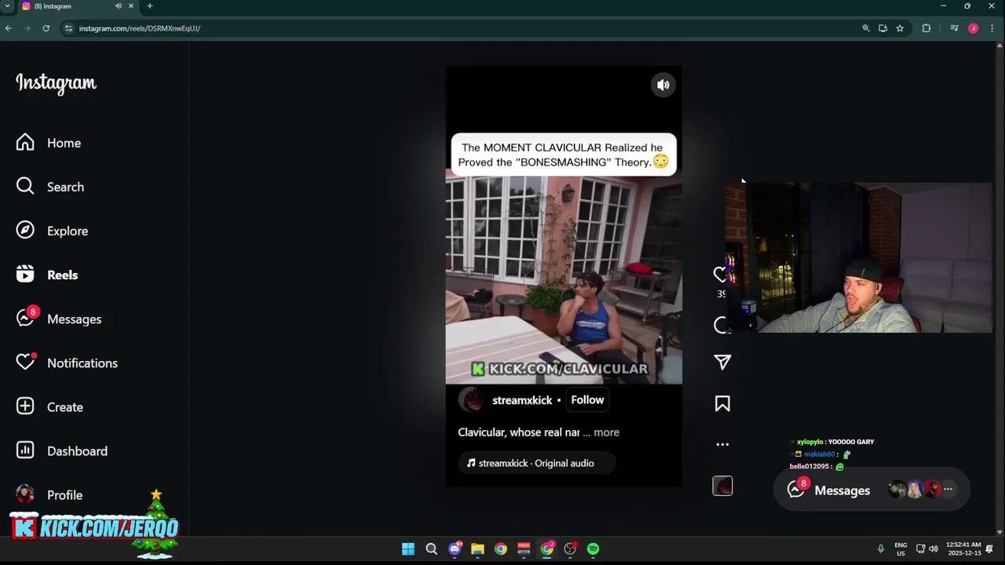The image size is (1005, 565).
Task: Expand the caption with 'more'
Action: (x=606, y=432)
